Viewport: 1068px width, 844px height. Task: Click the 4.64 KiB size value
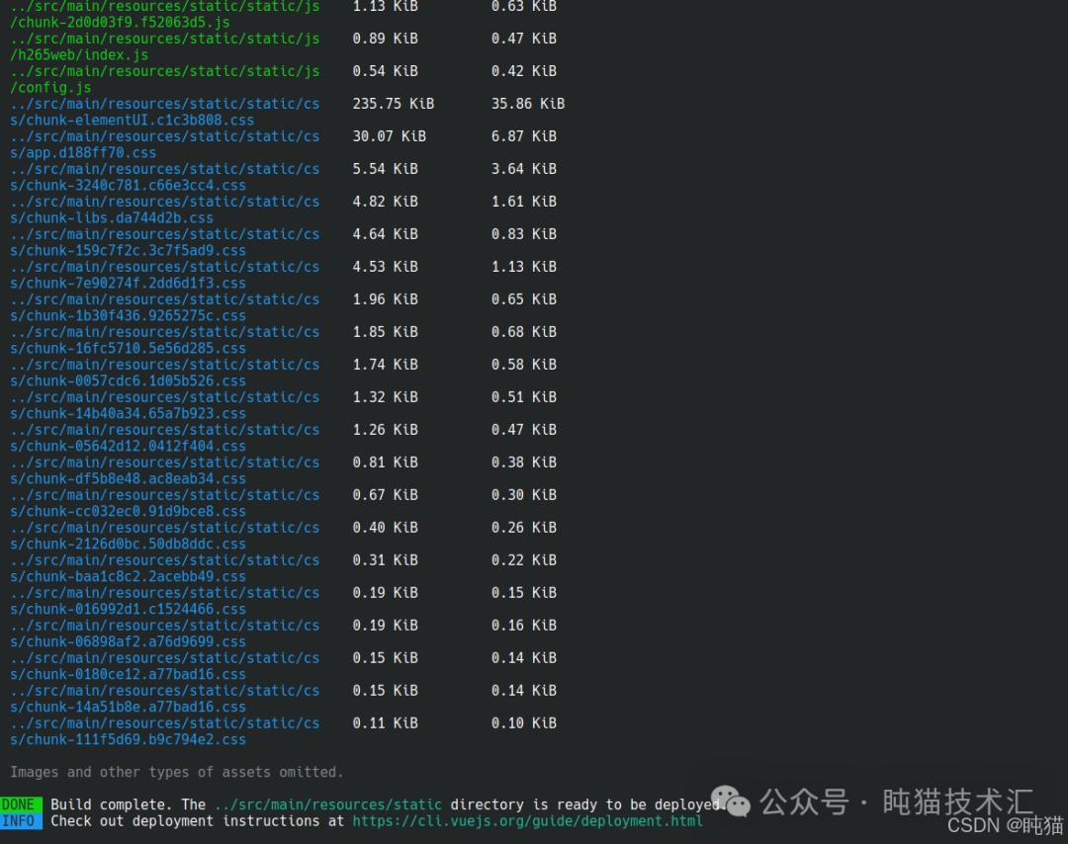[385, 234]
